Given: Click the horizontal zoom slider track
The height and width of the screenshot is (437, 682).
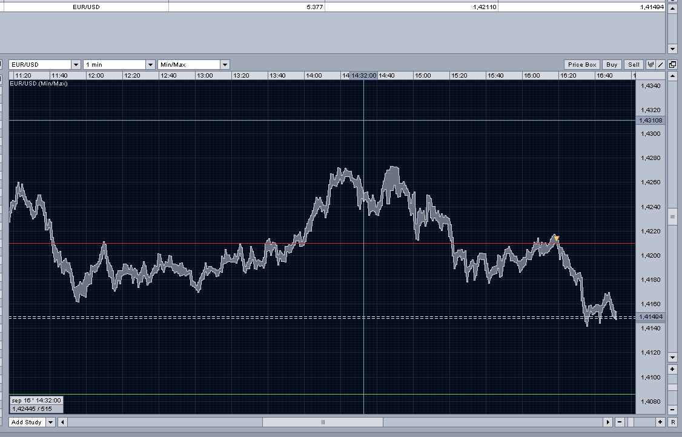Looking at the screenshot, I should pos(640,422).
